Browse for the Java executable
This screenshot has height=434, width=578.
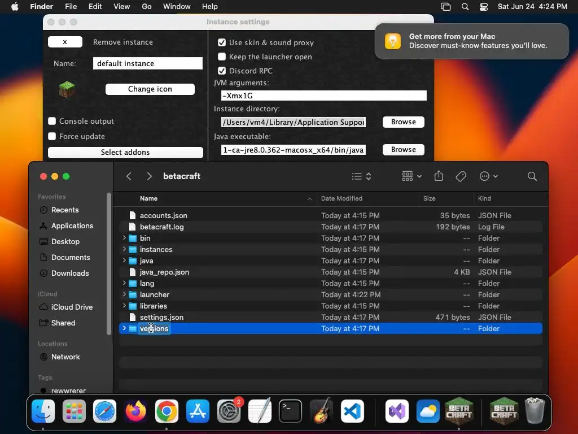coord(403,149)
